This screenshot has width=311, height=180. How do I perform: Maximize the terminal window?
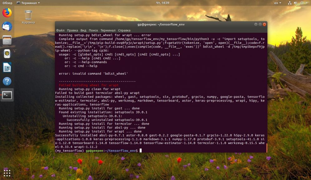point(260,24)
